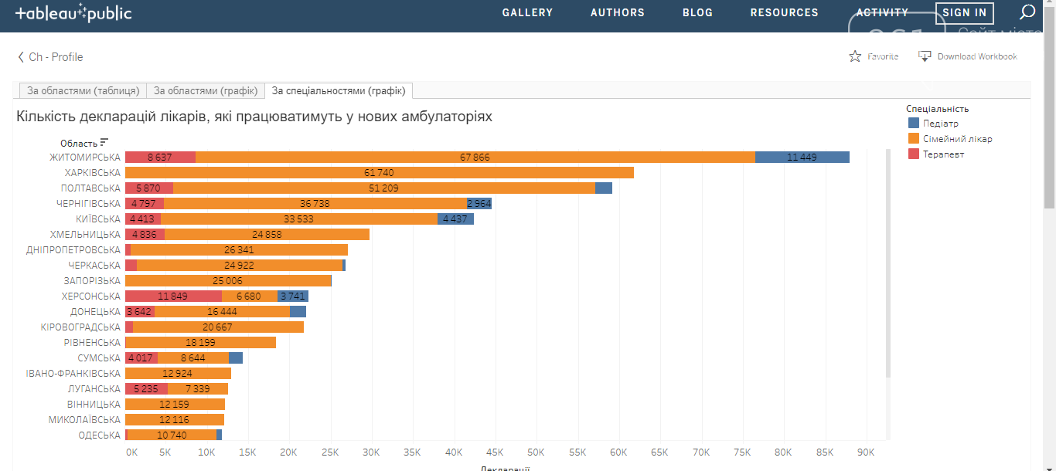Switch to За областями (графік) tab

206,91
